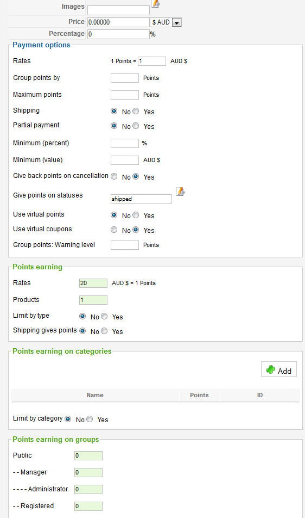
Task: Select Yes for Limit by category
Action: point(90,419)
